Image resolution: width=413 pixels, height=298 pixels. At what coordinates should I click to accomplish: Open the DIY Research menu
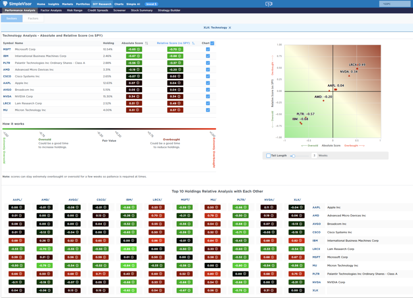click(x=102, y=4)
